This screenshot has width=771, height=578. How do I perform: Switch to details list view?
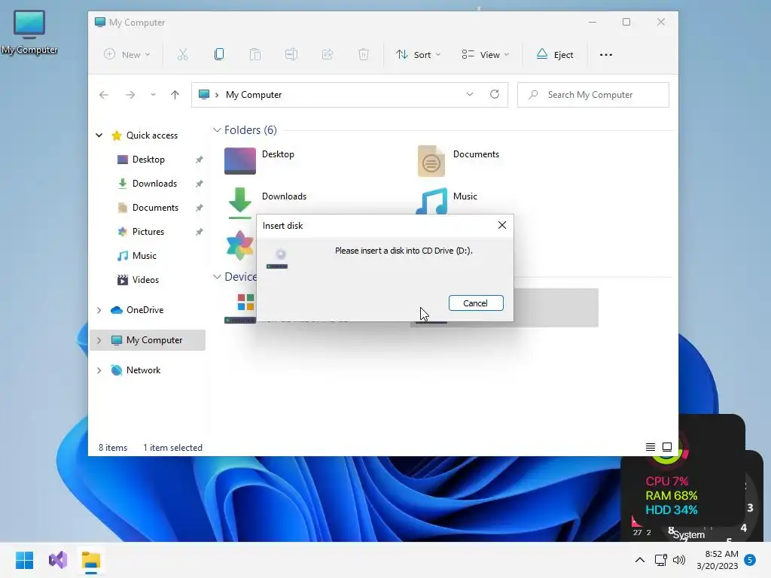pos(650,447)
